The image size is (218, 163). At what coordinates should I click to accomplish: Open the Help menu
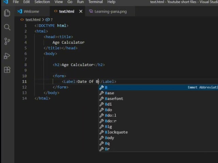[111, 2]
